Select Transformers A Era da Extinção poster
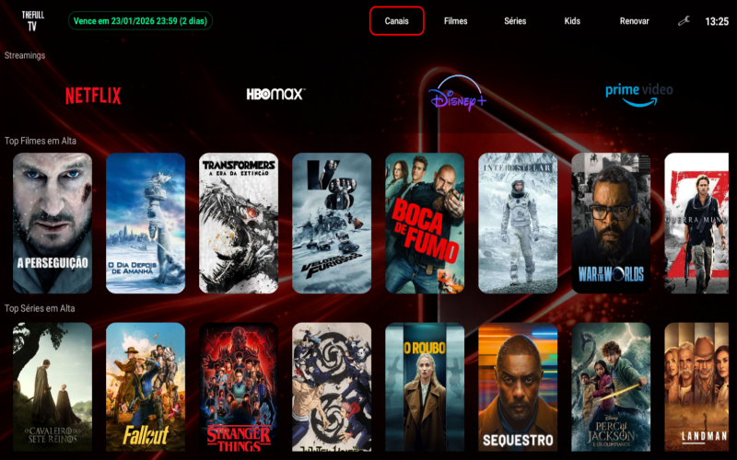Screen dimensions: 737x460 (239, 223)
